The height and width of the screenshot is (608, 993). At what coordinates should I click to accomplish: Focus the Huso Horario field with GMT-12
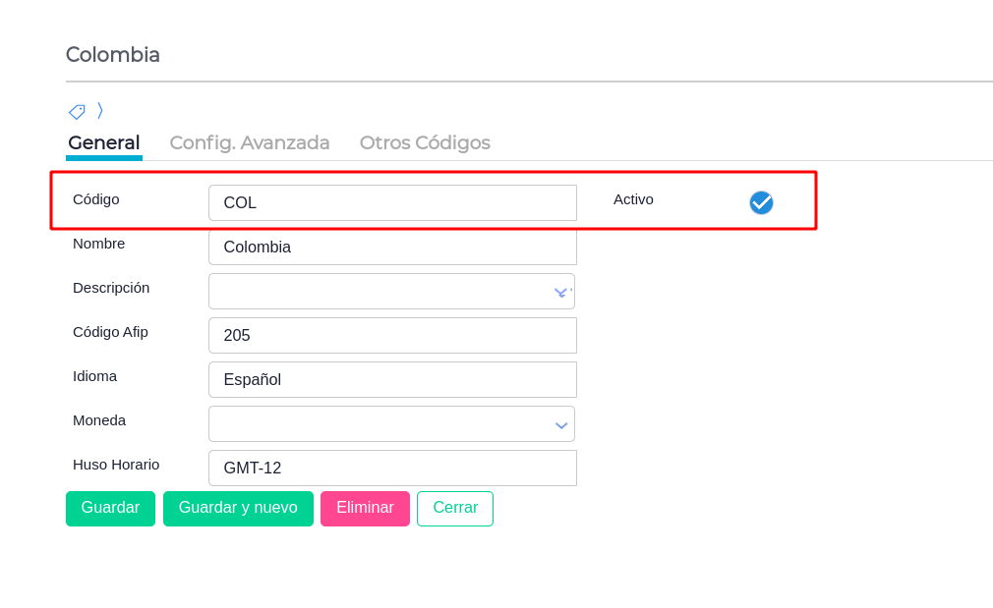coord(392,469)
